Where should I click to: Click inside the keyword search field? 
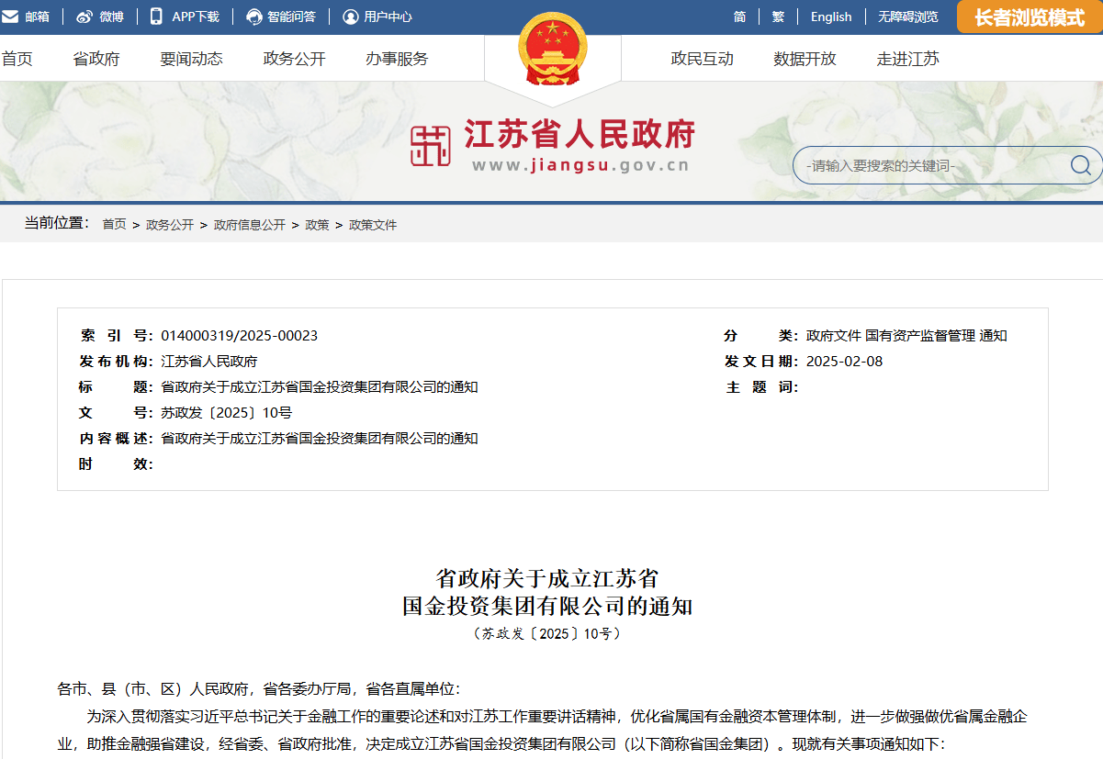click(918, 166)
